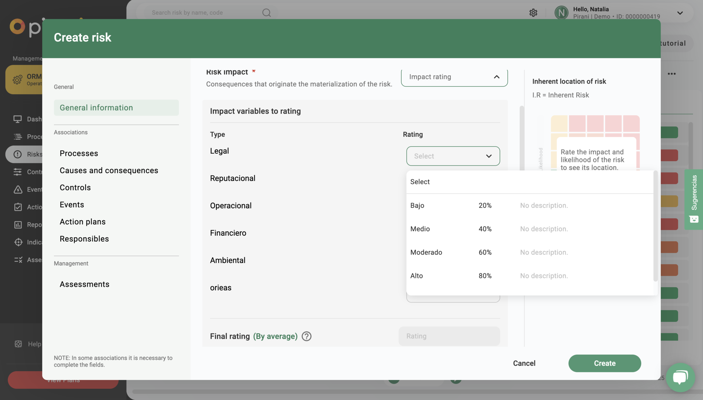Click the Reports chart icon in sidebar
This screenshot has height=400, width=703.
point(18,225)
